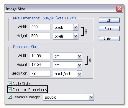The height and width of the screenshot is (108, 128).
Task: Open the Bicubic resampling method dropdown
Action: pos(68,97)
